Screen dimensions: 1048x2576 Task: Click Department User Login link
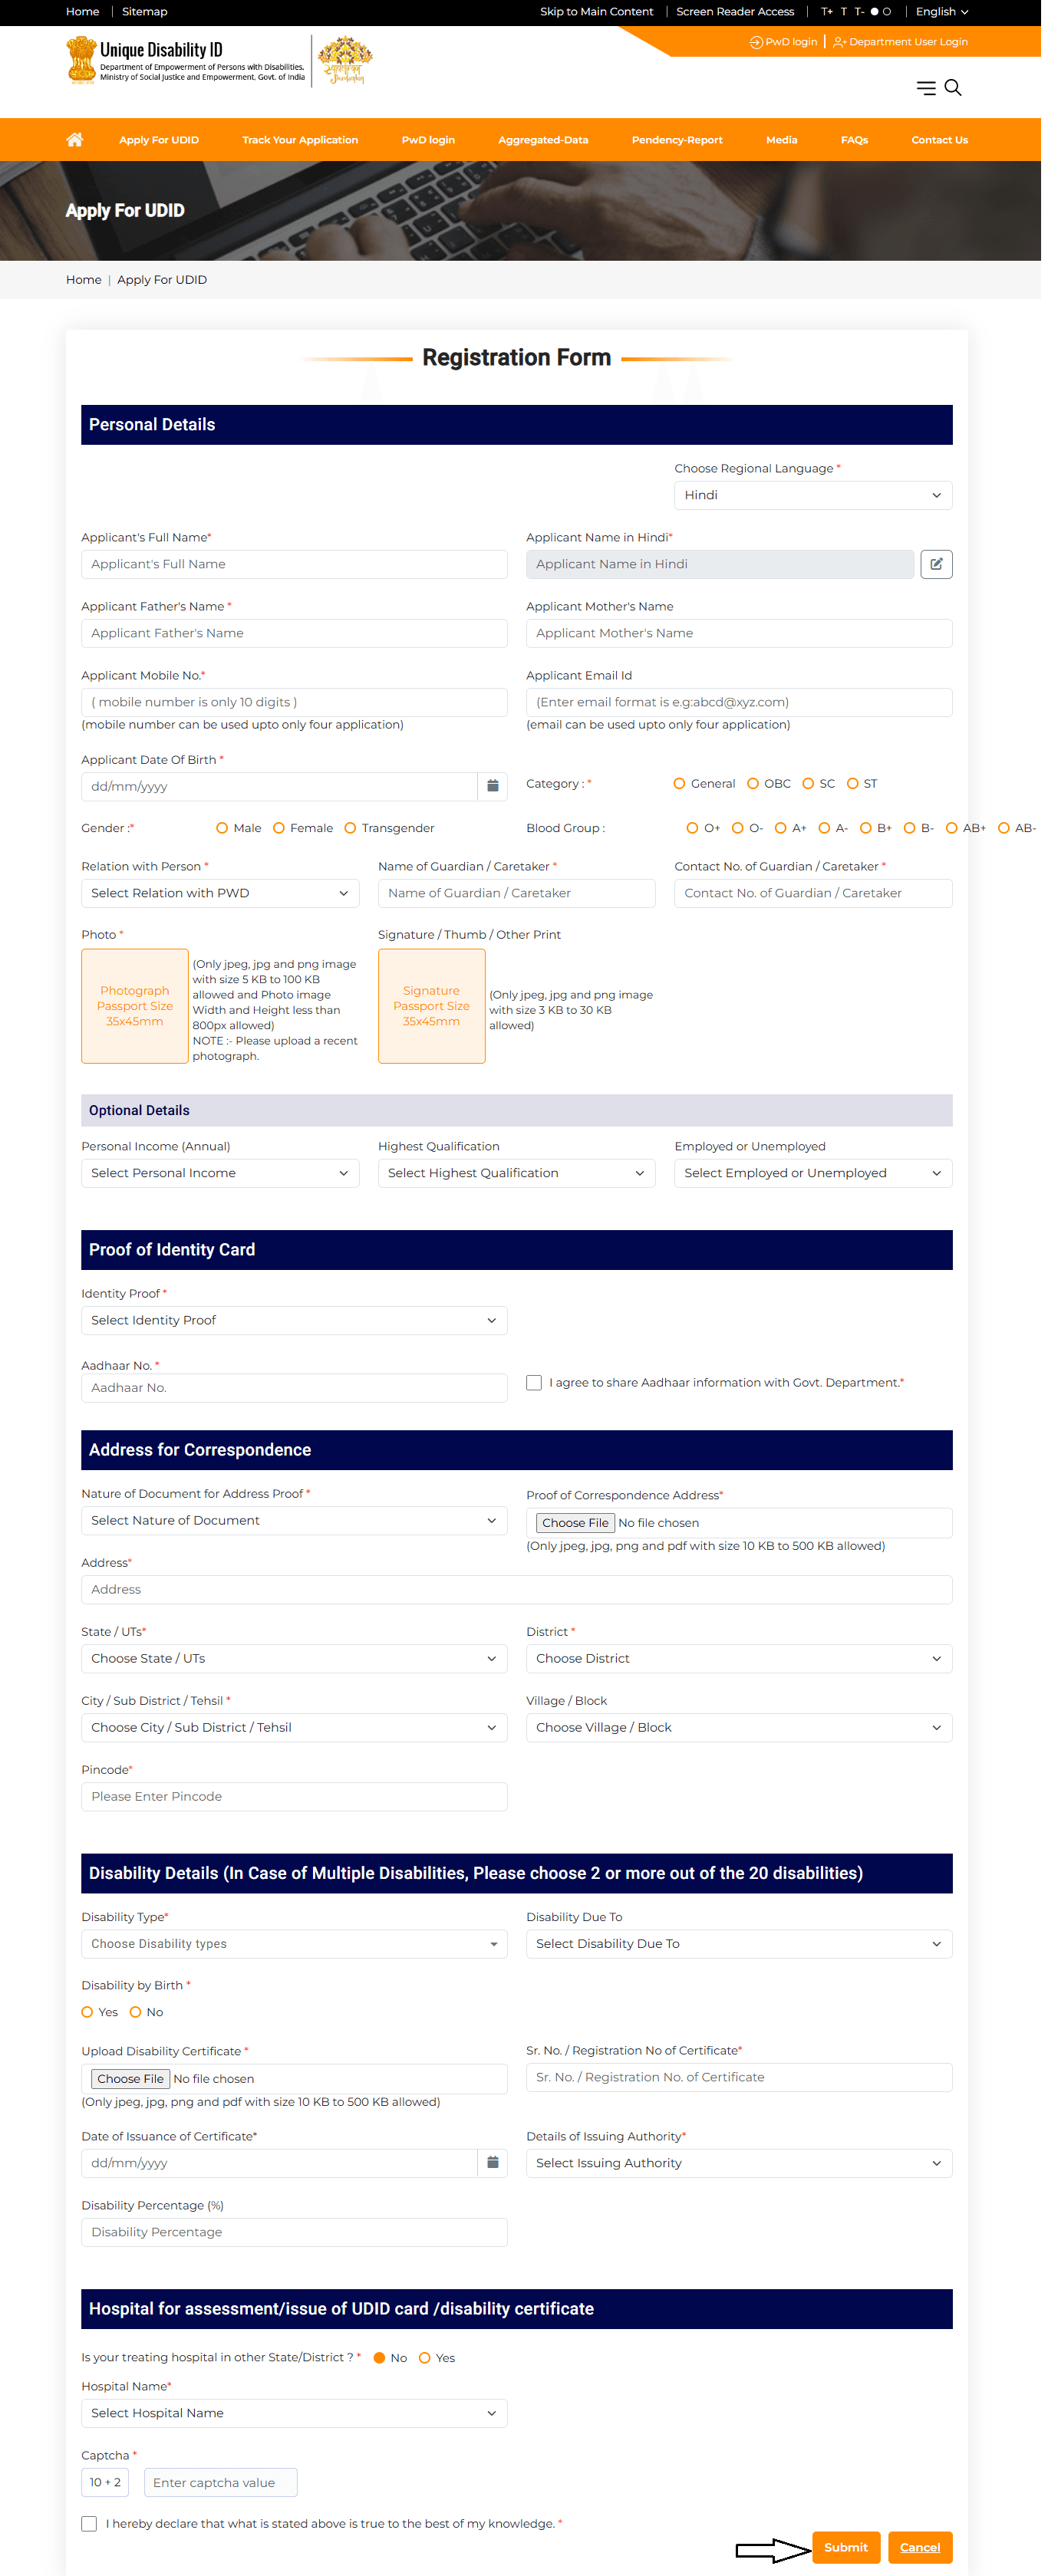tap(901, 42)
